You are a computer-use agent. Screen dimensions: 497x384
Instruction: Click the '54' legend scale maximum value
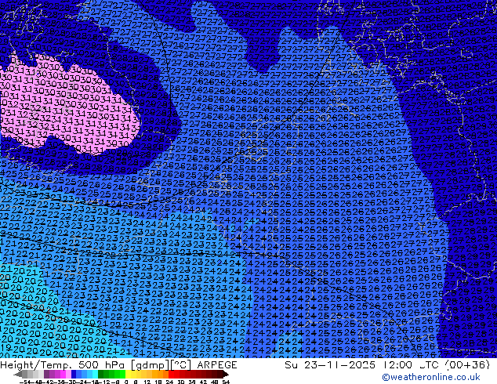point(226,382)
